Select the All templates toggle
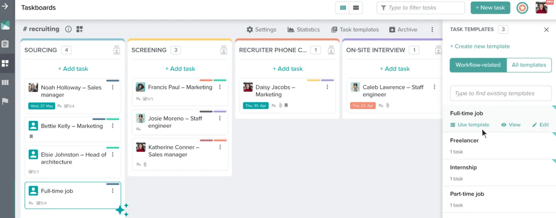This screenshot has width=556, height=218. point(529,65)
